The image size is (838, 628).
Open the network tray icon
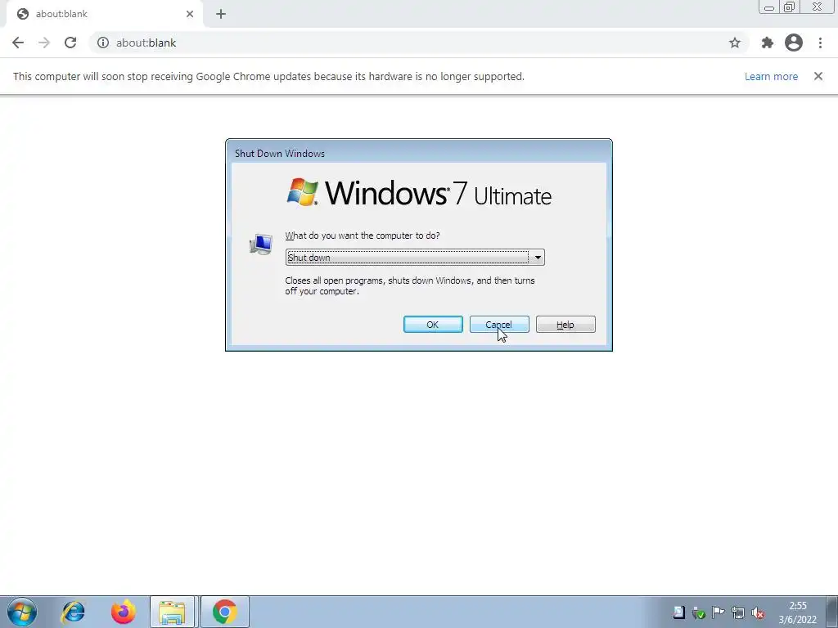(x=738, y=612)
